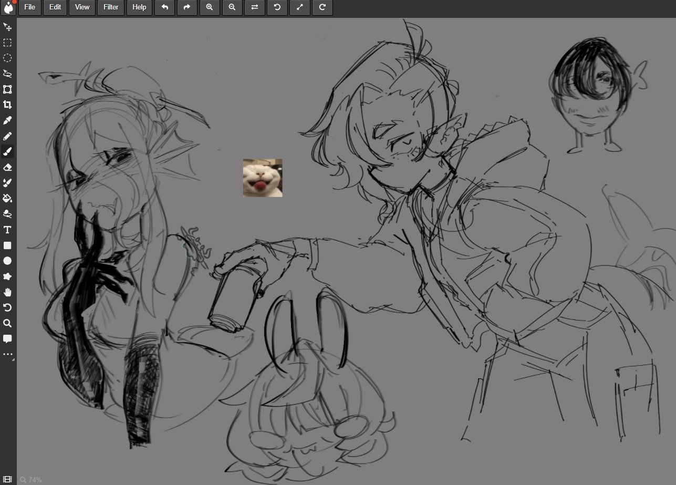Pick the elliptical selection tool
Viewport: 676px width, 485px height.
8,58
